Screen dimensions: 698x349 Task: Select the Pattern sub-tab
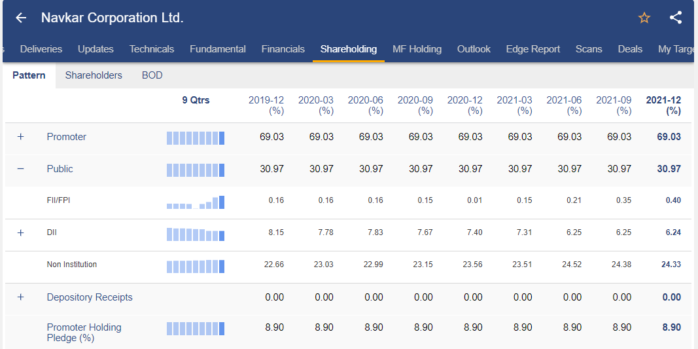pos(29,75)
